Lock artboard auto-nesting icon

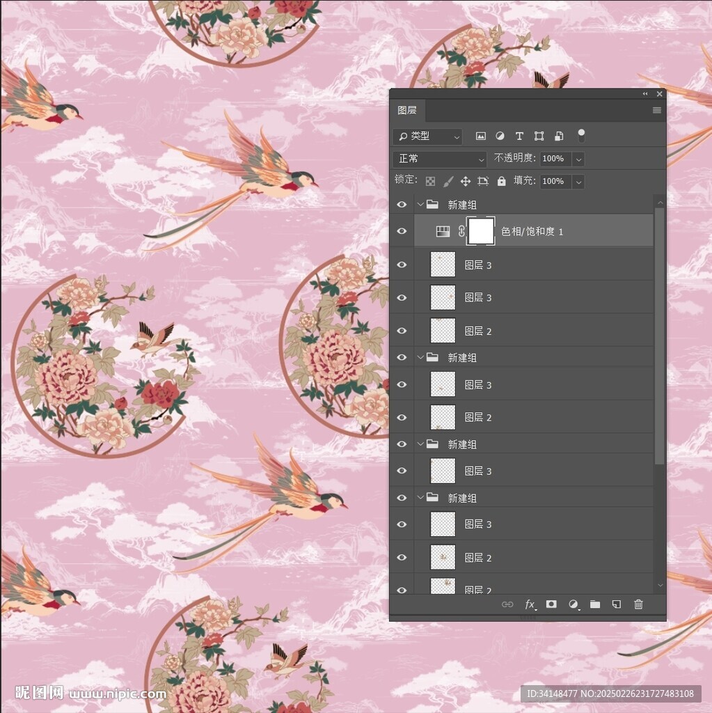click(x=483, y=182)
